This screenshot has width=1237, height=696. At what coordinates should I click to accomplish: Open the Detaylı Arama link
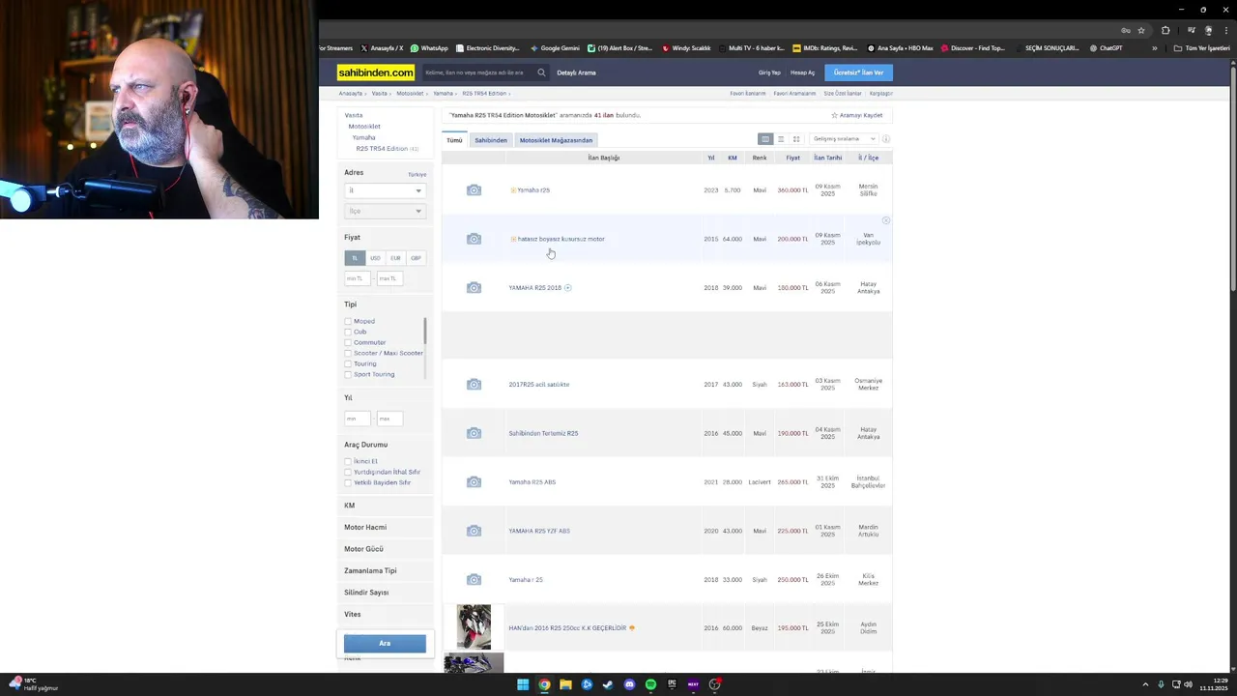click(x=576, y=72)
